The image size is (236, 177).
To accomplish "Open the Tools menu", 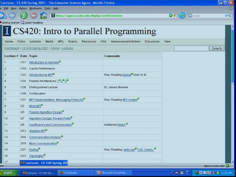I will [x=47, y=9].
